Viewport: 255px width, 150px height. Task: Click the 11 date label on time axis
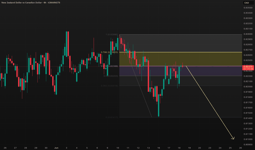click(128, 148)
